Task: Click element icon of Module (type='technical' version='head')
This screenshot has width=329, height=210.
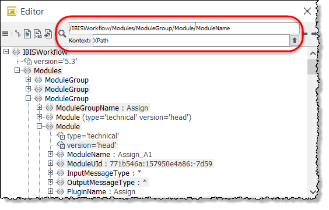Action: 50,117
